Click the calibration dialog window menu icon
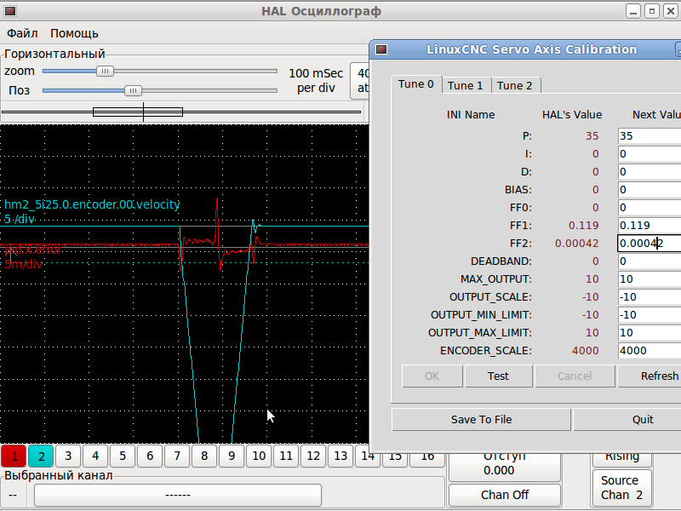Screen dimensions: 681x511 point(381,49)
